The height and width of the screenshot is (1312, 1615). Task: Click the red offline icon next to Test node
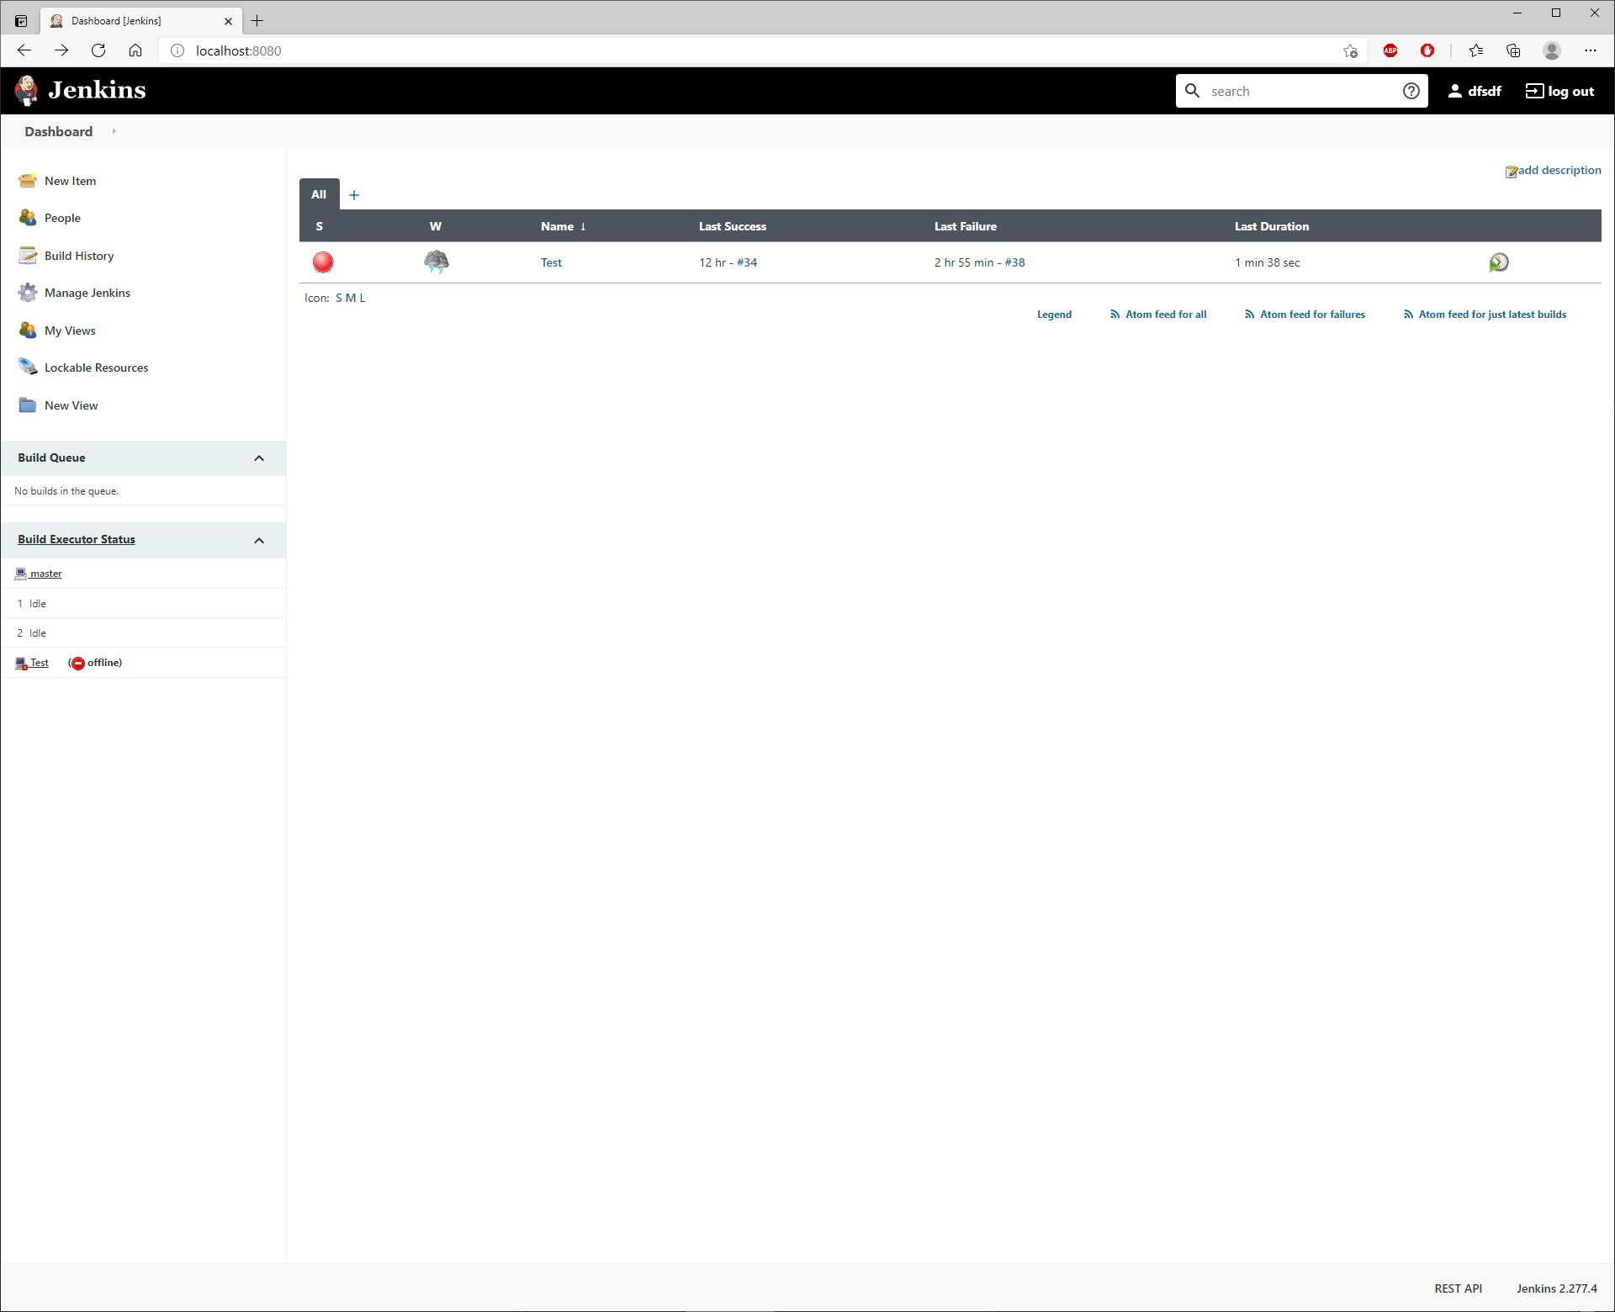[78, 663]
